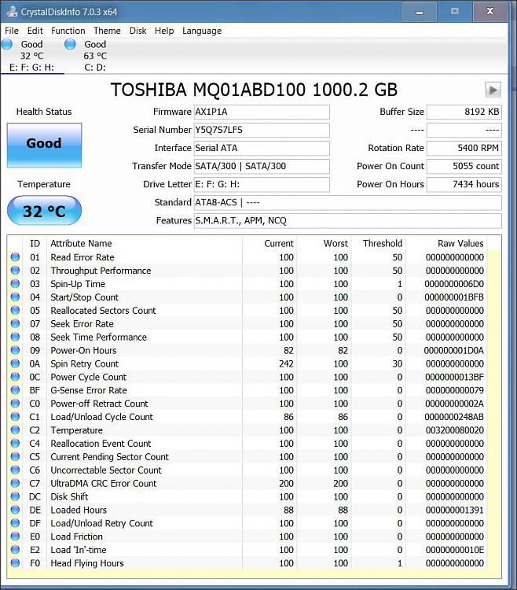Click status orb for Load/Unload Cycle Count
This screenshot has height=590, width=517.
[15, 416]
